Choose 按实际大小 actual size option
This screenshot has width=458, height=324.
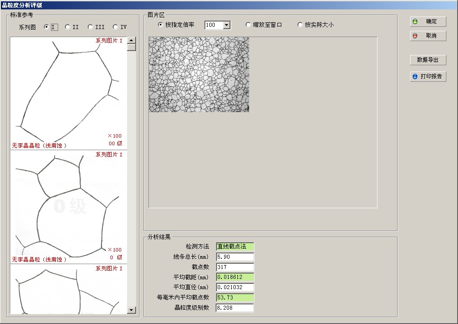click(x=300, y=25)
